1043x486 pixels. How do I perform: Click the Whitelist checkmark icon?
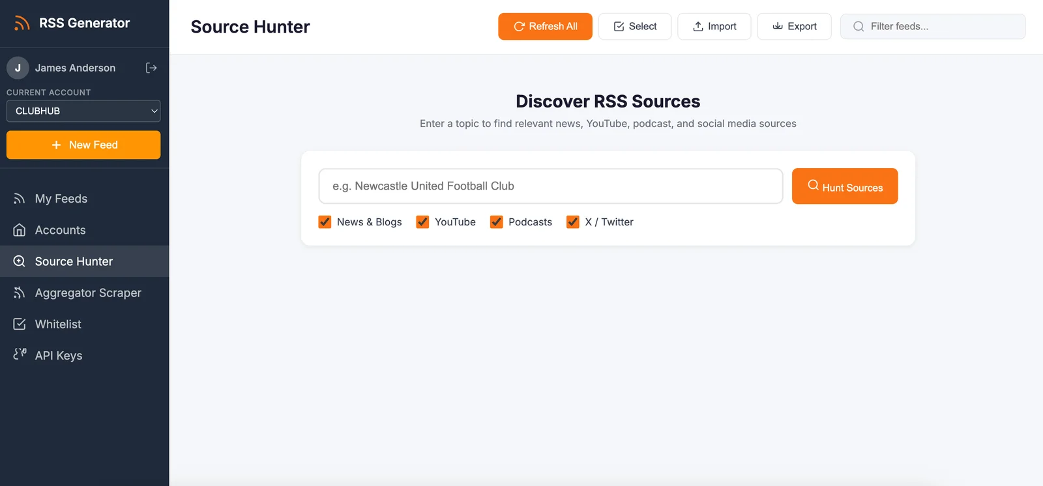(x=20, y=324)
